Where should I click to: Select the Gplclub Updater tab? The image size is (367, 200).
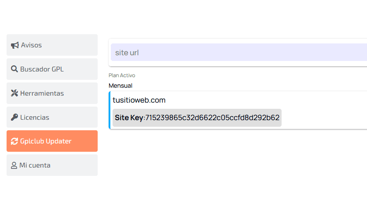pos(52,141)
